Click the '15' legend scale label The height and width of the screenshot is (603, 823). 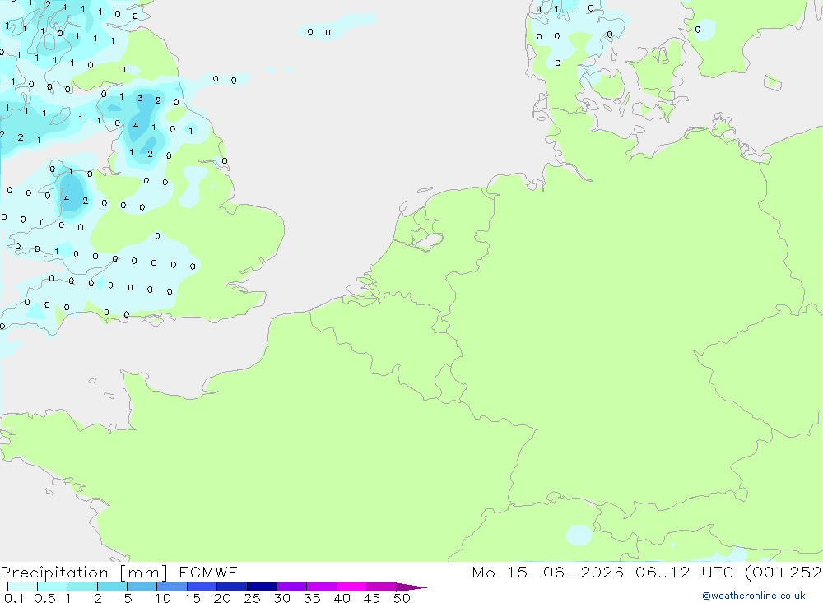point(193,598)
